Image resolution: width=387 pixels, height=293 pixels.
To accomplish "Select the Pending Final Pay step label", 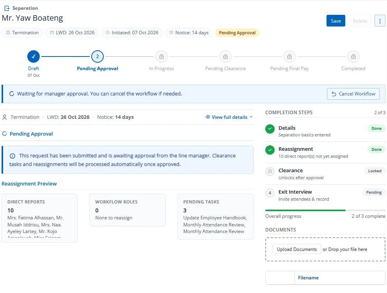I will [x=289, y=69].
